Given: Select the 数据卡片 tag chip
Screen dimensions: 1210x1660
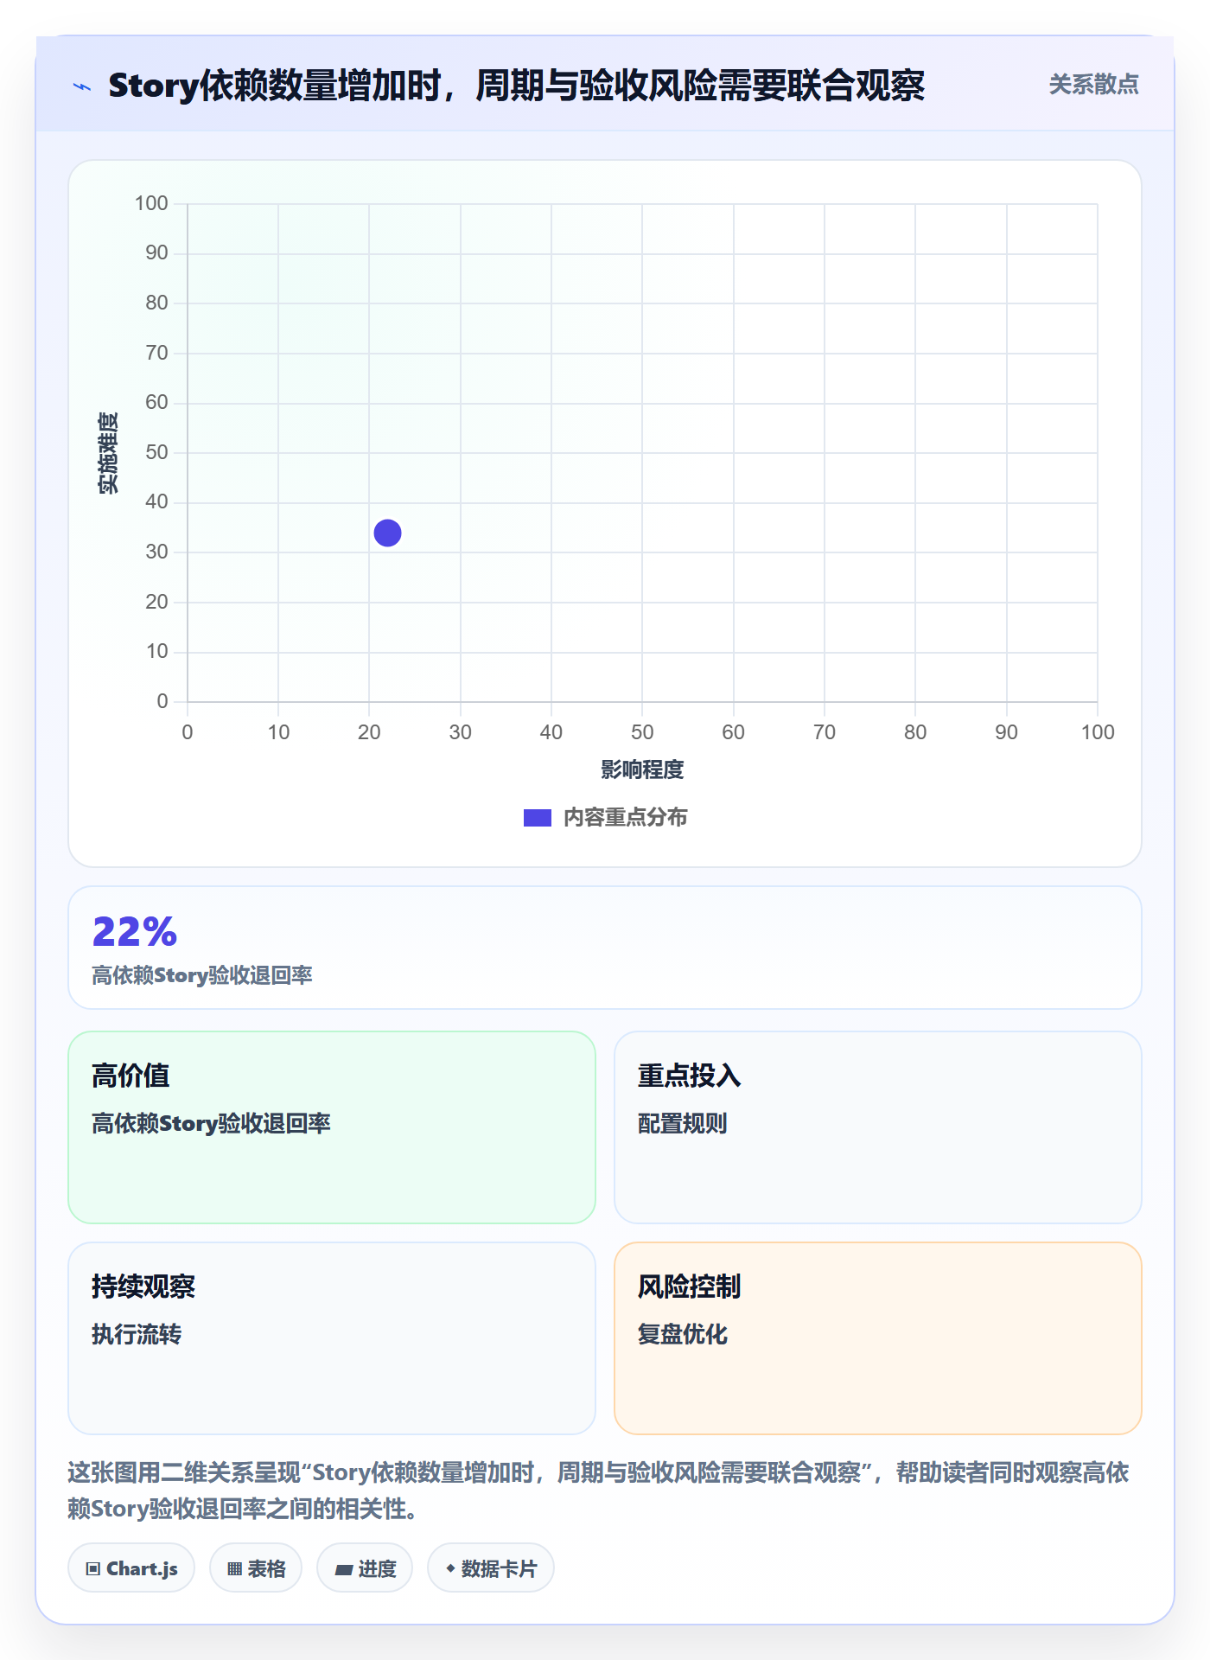Looking at the screenshot, I should coord(491,1567).
